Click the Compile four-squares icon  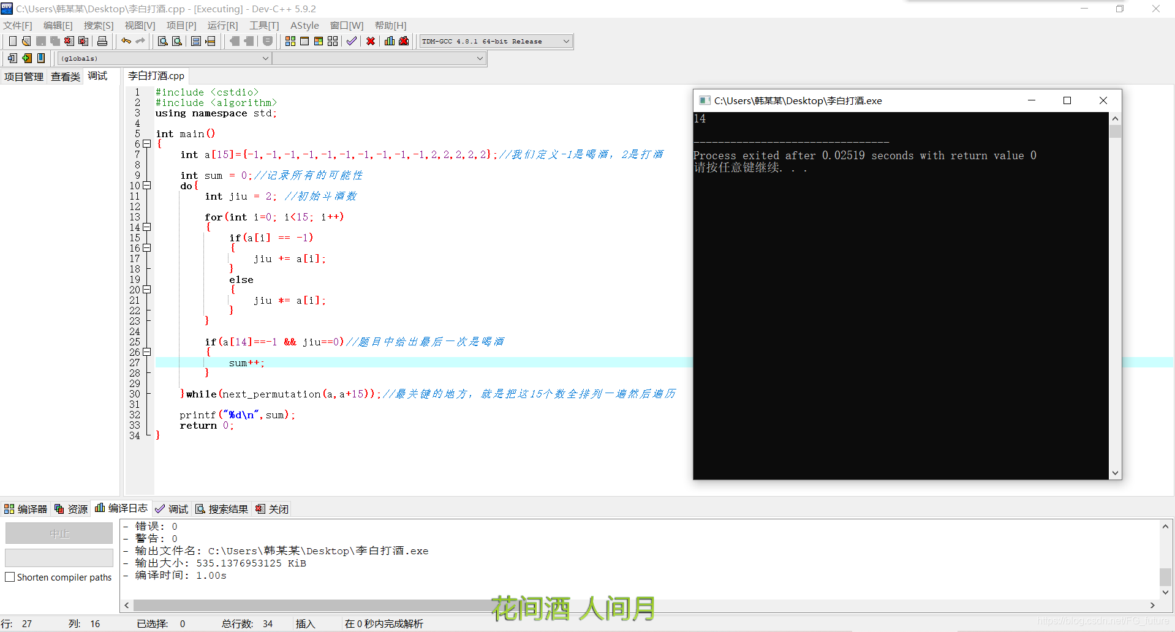click(x=290, y=41)
